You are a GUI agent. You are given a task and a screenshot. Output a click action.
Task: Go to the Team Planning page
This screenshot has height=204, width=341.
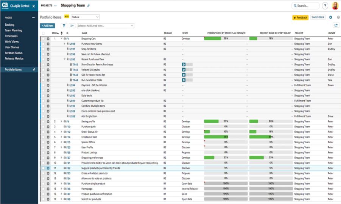pos(13,30)
